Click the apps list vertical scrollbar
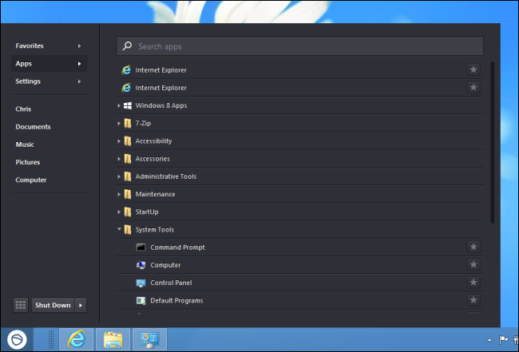The width and height of the screenshot is (519, 352). [492, 142]
